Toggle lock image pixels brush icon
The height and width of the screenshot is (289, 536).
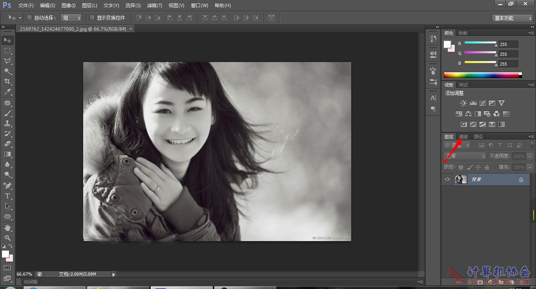[469, 167]
